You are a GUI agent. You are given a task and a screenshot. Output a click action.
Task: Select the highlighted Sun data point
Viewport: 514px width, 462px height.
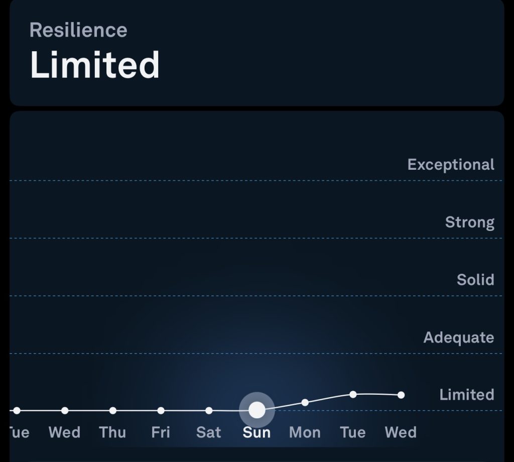[x=257, y=410]
